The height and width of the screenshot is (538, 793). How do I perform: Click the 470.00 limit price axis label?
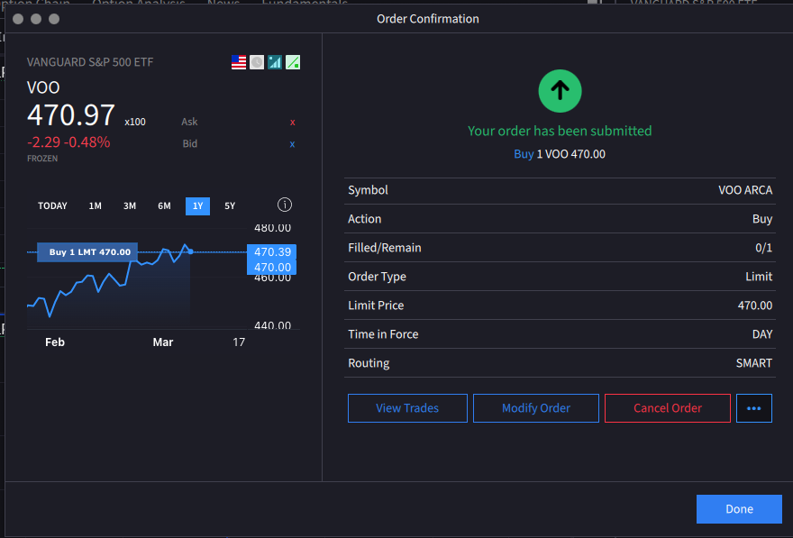[272, 268]
